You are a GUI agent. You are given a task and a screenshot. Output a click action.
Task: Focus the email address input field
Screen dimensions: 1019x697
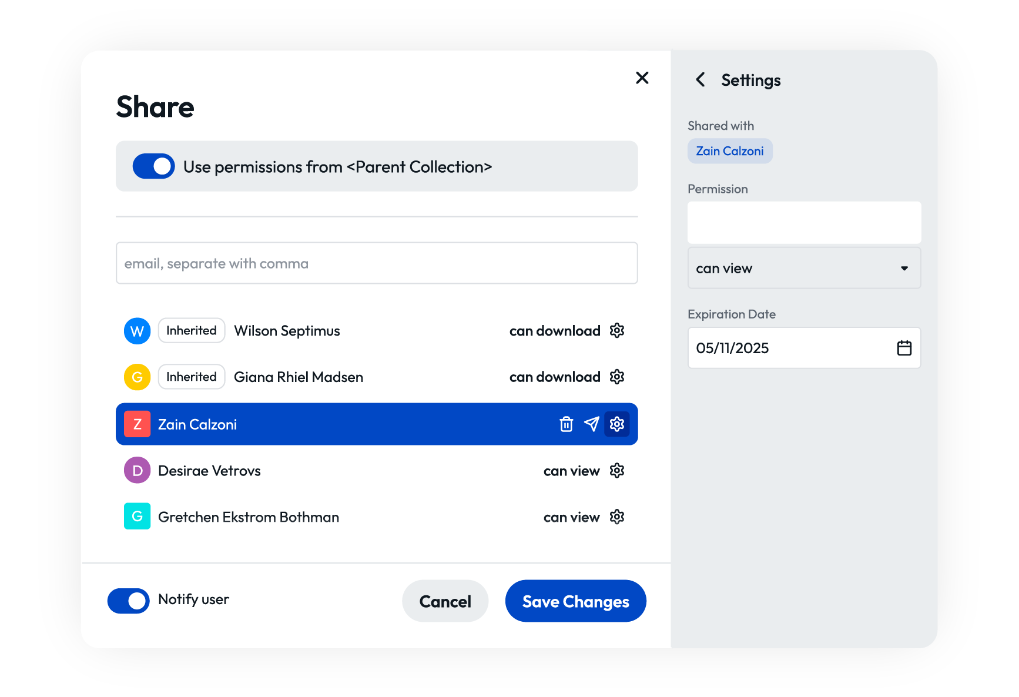click(x=376, y=263)
